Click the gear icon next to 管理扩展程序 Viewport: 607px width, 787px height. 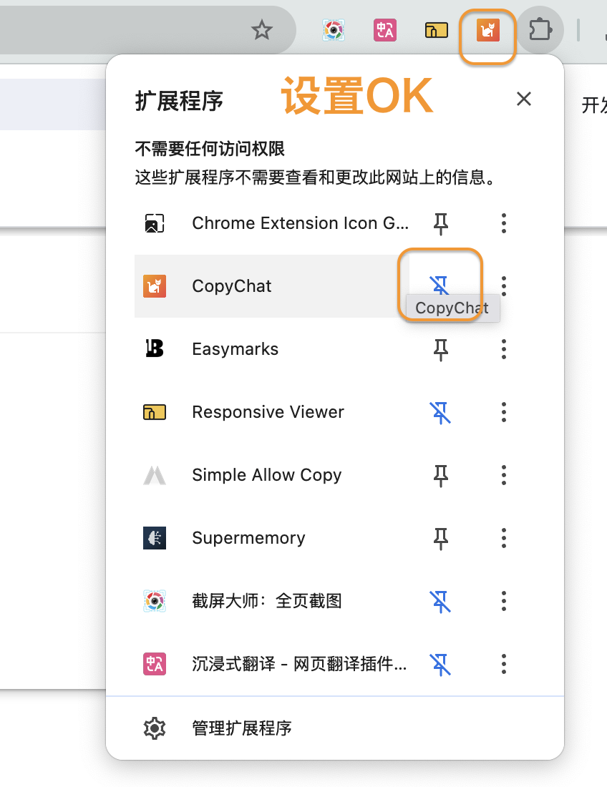(154, 728)
